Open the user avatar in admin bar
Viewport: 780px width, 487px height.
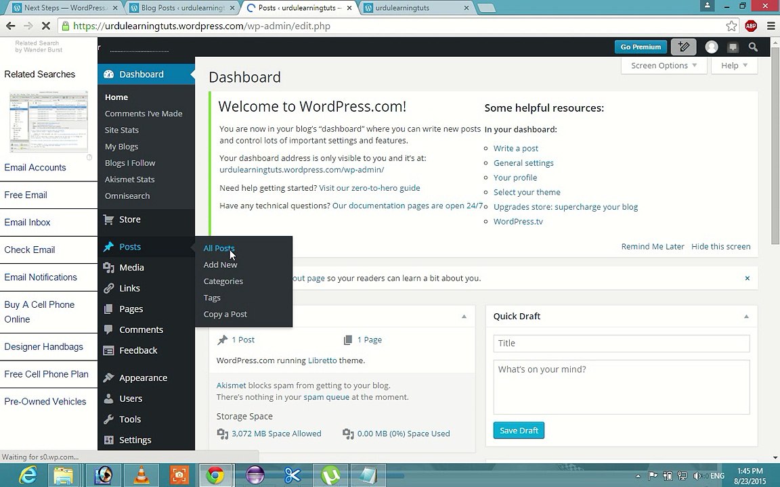click(712, 47)
